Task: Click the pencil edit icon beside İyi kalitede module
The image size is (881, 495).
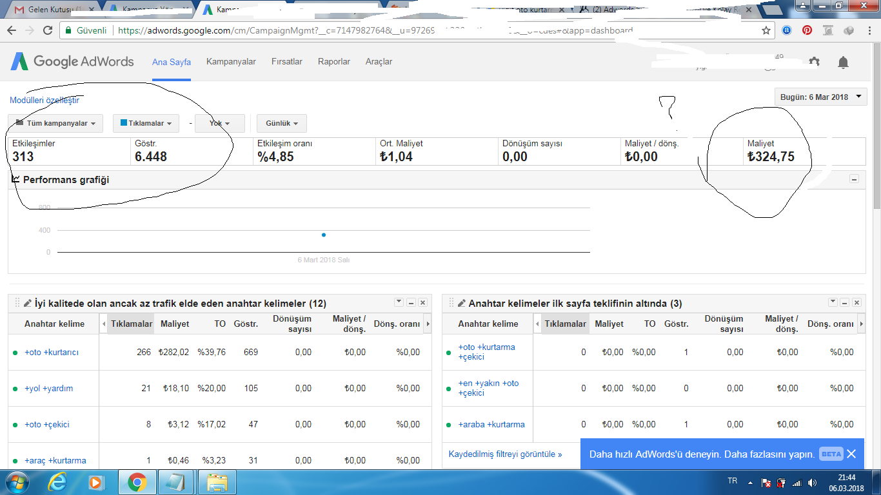Action: (28, 303)
